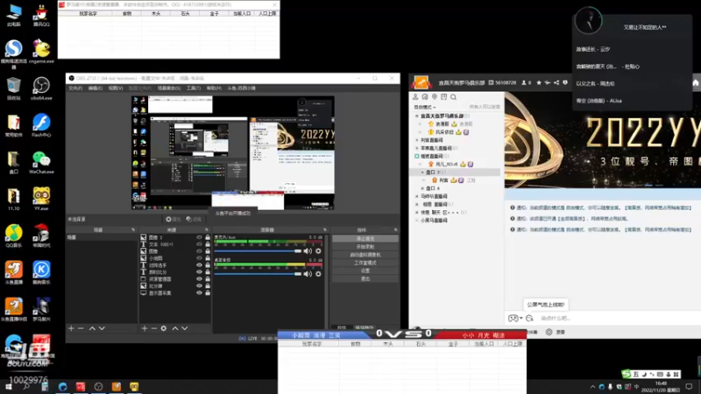The image size is (701, 394).
Task: Undock the 混音器 panel with its header icon
Action: [x=325, y=229]
